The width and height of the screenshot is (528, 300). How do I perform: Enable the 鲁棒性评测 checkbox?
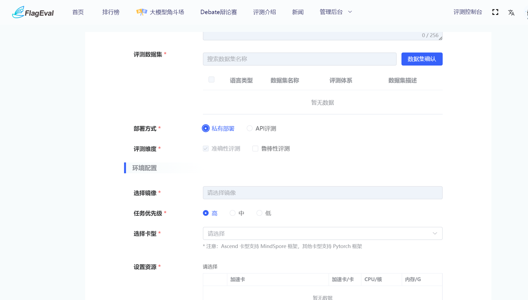(x=255, y=149)
